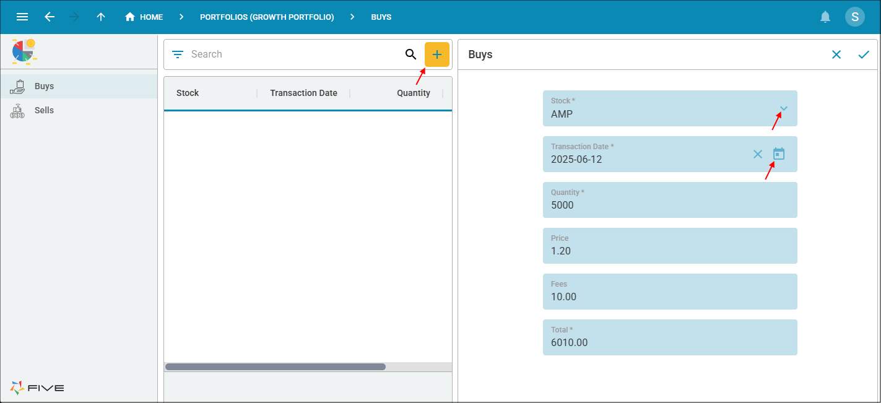Viewport: 881px width, 403px height.
Task: Click the horizontal scrollbar of the list
Action: [x=276, y=366]
